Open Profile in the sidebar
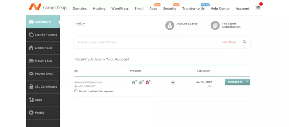This screenshot has height=127, width=289. tap(43, 113)
